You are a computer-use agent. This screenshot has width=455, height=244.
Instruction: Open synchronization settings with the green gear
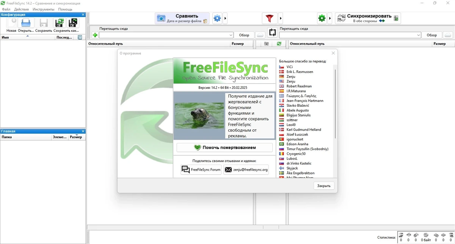coord(322,18)
